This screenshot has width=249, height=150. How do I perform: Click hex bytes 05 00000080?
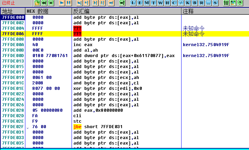(x=48, y=110)
